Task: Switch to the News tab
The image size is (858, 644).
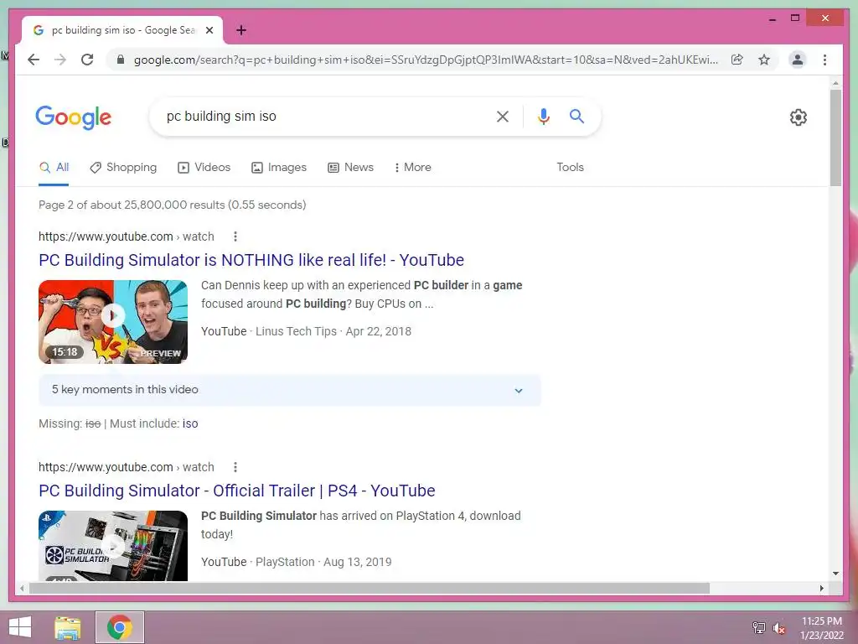Action: [351, 167]
